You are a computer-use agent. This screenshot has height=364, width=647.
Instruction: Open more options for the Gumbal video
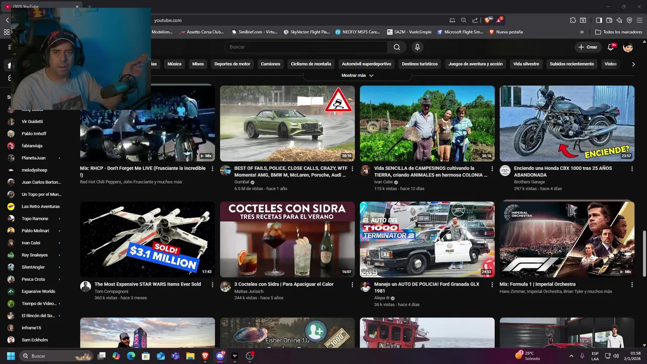(352, 169)
